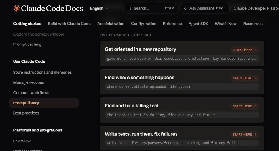Click the Ask Assistant sparkle icon

[185, 8]
